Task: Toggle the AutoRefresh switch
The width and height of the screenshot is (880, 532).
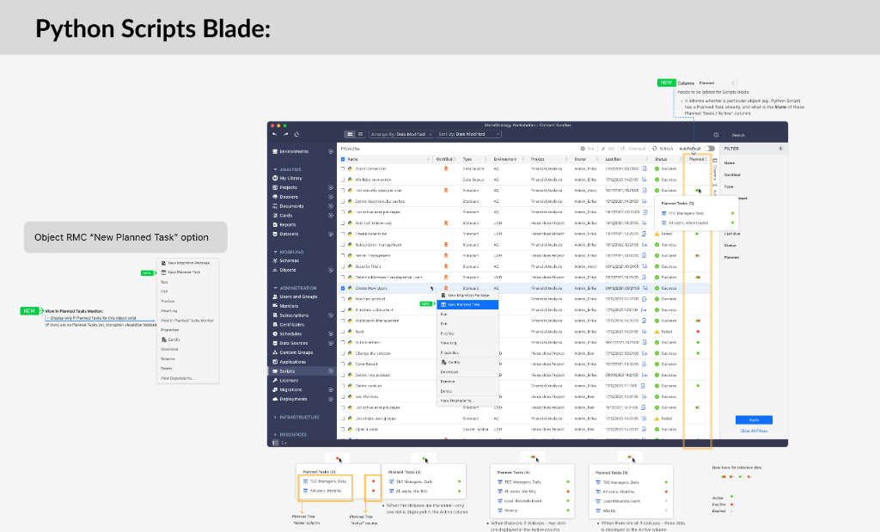Action: point(707,149)
